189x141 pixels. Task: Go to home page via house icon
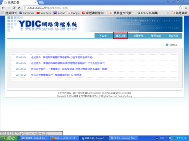[19, 8]
